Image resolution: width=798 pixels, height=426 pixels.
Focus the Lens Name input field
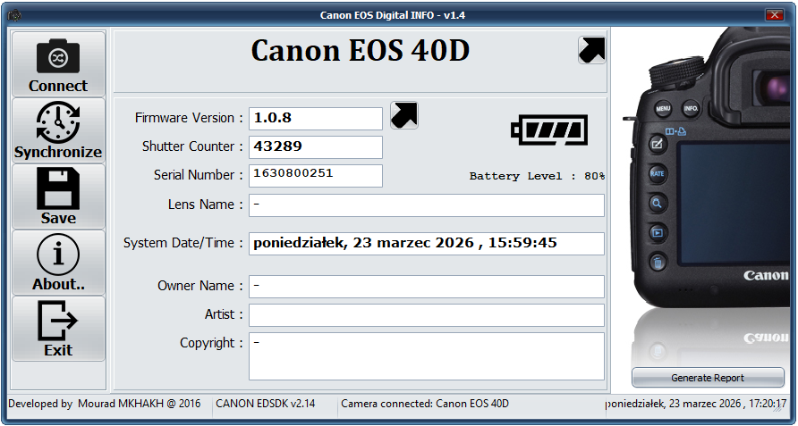(426, 205)
